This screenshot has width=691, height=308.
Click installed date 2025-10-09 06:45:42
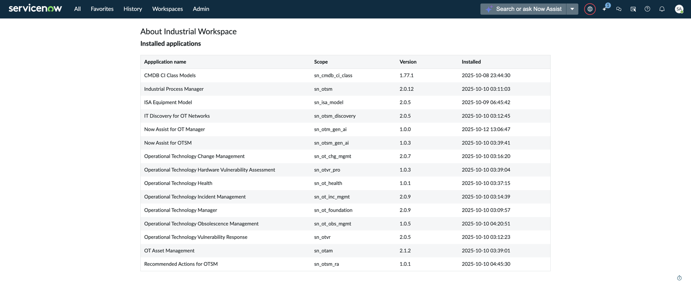point(486,102)
